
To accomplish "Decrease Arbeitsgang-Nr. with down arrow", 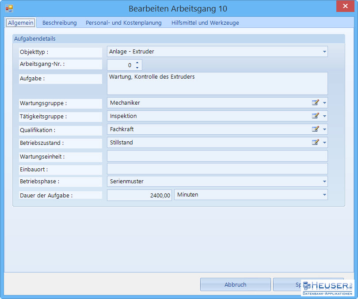I will click(x=137, y=68).
